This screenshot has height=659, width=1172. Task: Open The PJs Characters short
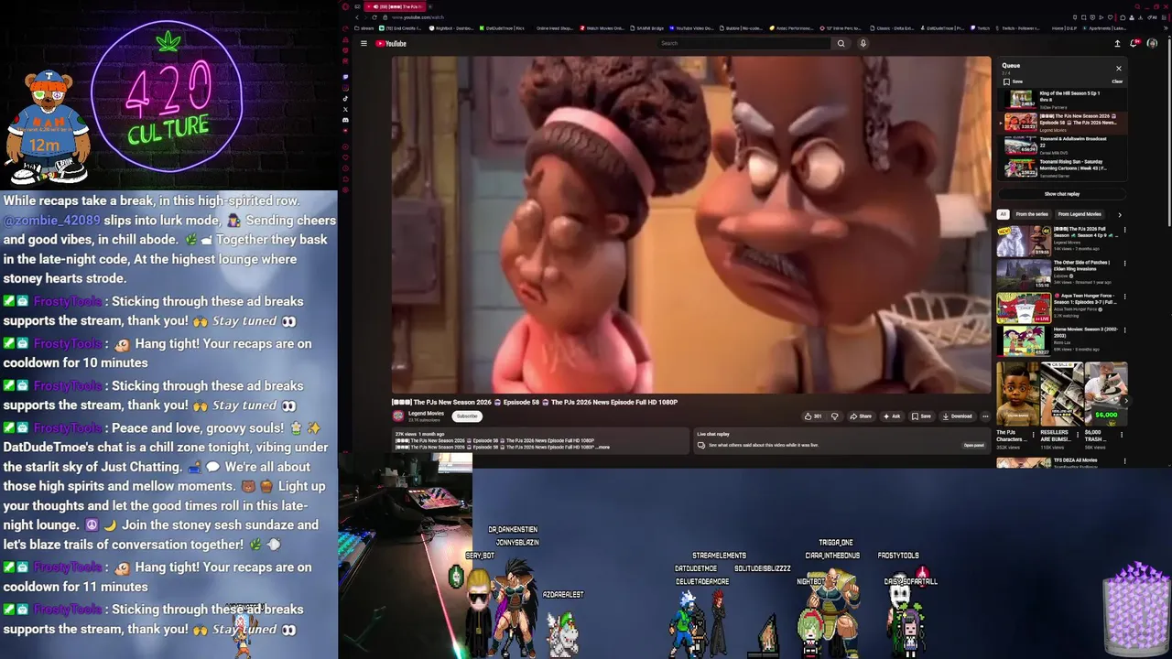(x=1017, y=405)
